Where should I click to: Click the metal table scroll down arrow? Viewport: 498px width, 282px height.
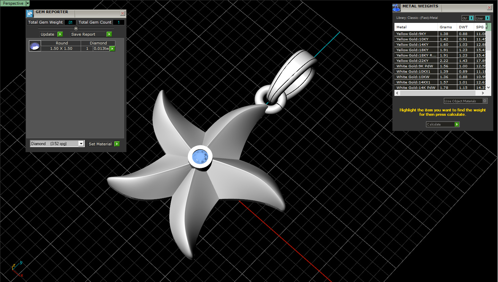(x=489, y=87)
